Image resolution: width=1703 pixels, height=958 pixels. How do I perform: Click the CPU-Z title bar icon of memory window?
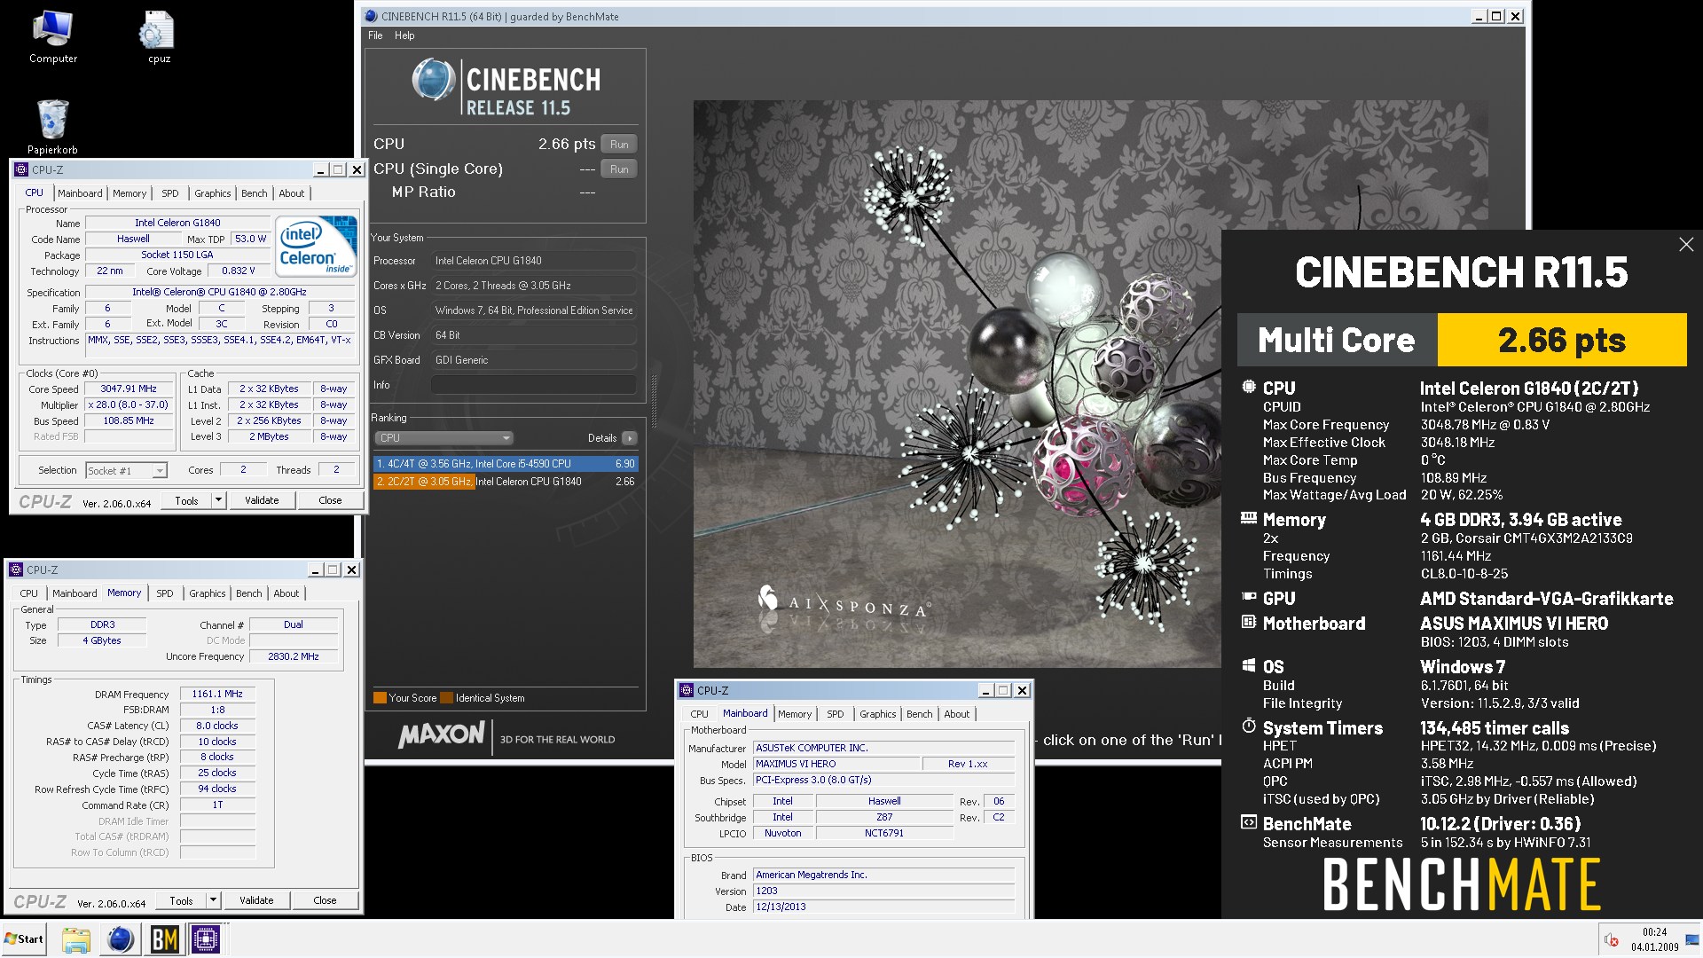(15, 569)
